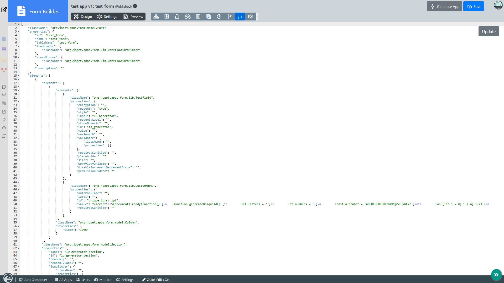Collapse the "validator" fold at line 32
Image resolution: width=504 pixels, height=283 pixels.
click(x=18, y=138)
